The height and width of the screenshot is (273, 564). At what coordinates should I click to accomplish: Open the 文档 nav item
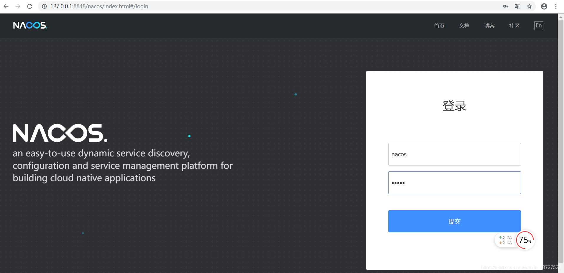point(464,26)
